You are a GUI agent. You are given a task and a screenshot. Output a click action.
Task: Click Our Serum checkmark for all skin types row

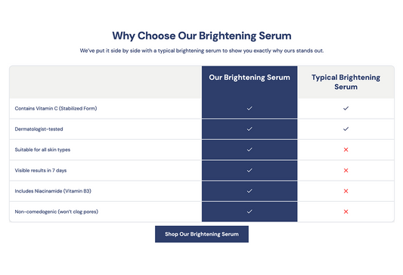pyautogui.click(x=250, y=150)
